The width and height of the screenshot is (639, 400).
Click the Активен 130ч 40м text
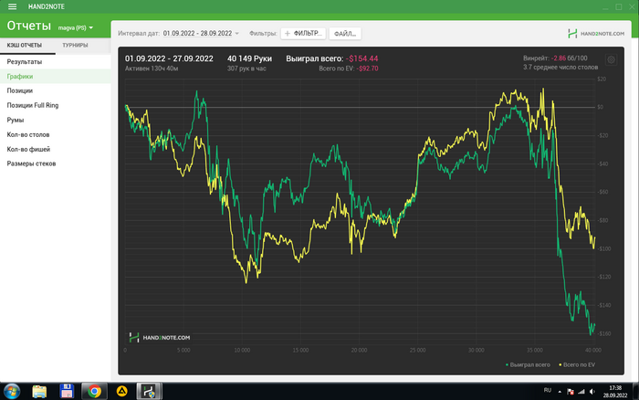click(x=152, y=68)
